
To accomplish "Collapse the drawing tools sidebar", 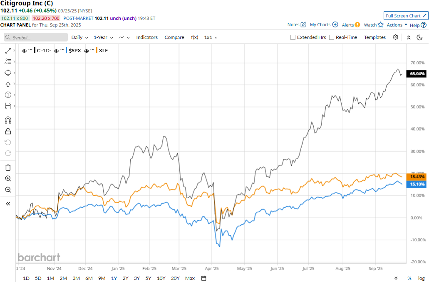I will pyautogui.click(x=8, y=204).
